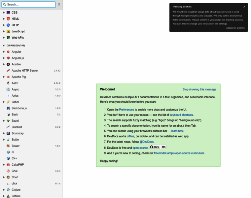Screen dimensions: 251x198
Task: Select the Axios 1.9.0 entry
Action: tap(31, 96)
